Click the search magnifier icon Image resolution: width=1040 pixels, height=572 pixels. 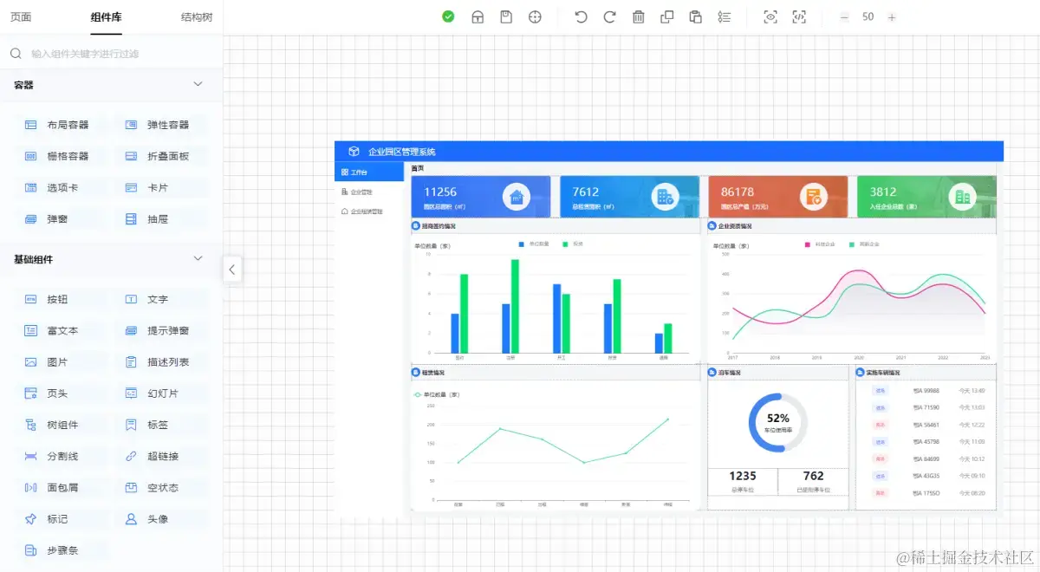click(x=16, y=54)
